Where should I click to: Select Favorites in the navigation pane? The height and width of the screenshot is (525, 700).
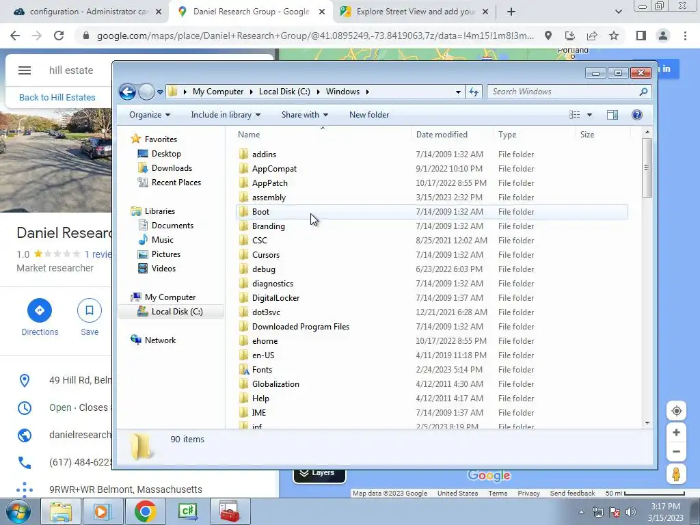pyautogui.click(x=161, y=139)
